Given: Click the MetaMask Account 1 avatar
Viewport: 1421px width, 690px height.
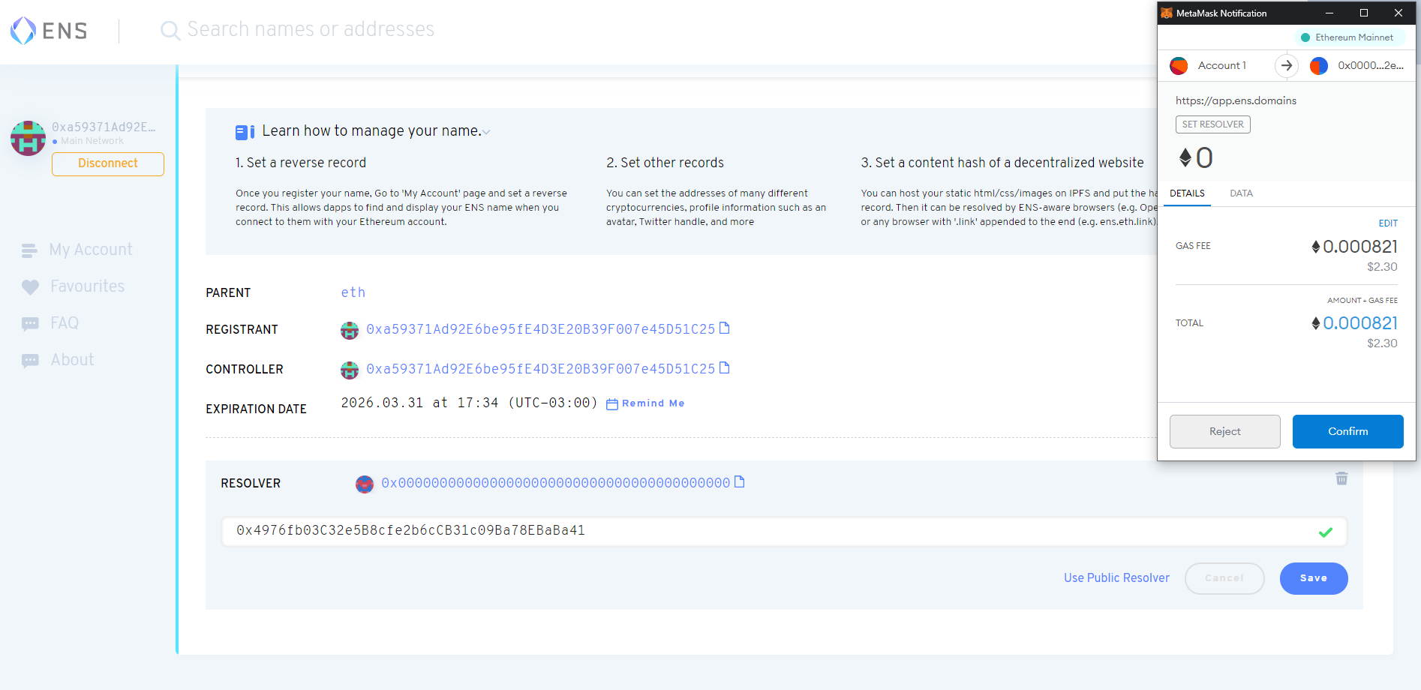Looking at the screenshot, I should pos(1179,66).
